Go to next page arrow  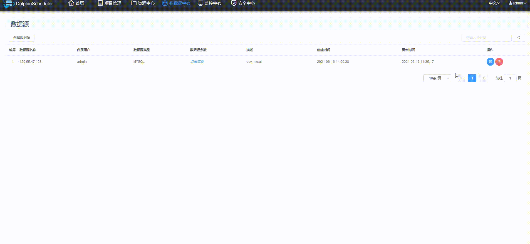pyautogui.click(x=483, y=78)
